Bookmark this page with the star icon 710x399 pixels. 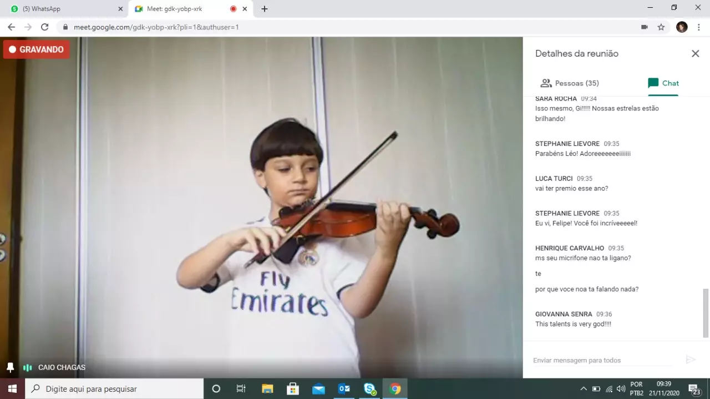click(x=661, y=27)
